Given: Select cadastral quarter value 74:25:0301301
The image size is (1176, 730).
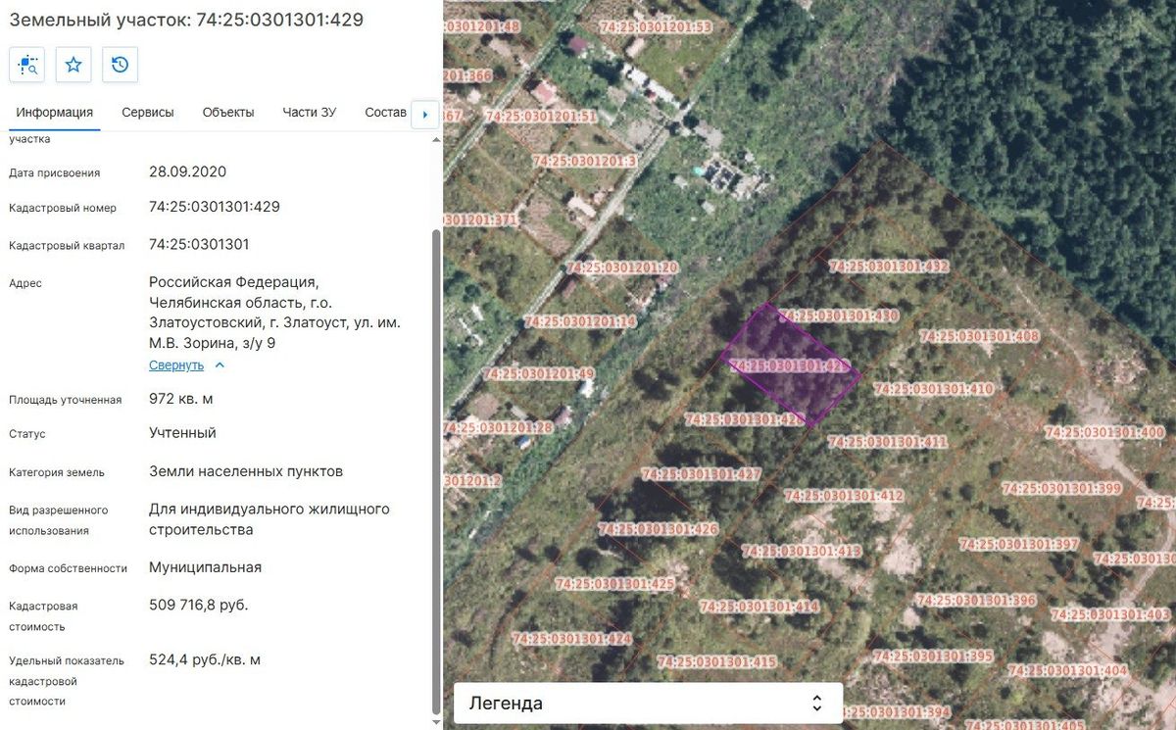Looking at the screenshot, I should click(199, 244).
